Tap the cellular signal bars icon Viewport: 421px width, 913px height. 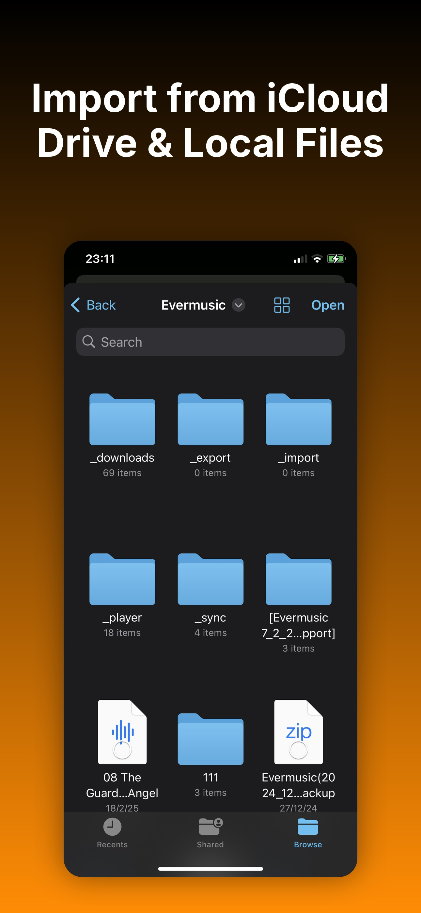pos(301,259)
